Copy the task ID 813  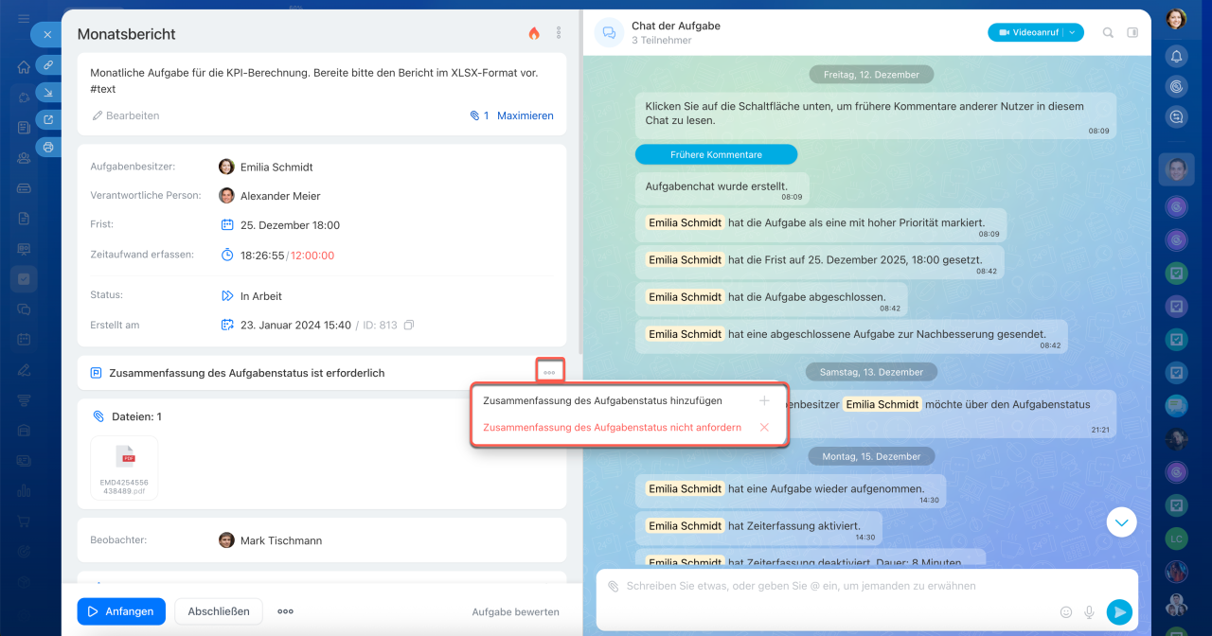(409, 325)
